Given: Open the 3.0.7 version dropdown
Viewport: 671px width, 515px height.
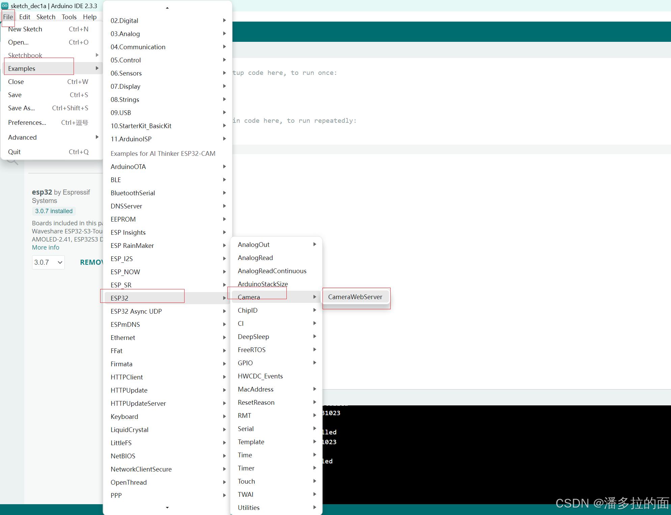Looking at the screenshot, I should (x=48, y=262).
